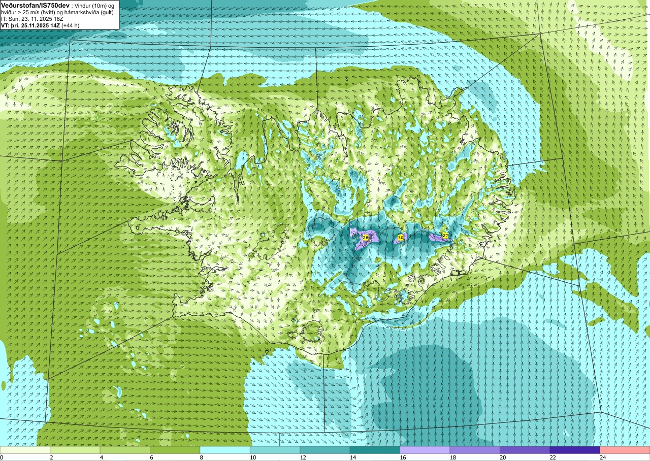Click legend scale label '24'
Viewport: 650px width, 461px height.
[603, 457]
